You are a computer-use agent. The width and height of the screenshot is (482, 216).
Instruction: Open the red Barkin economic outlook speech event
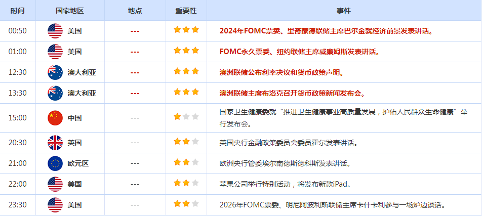tap(326, 31)
